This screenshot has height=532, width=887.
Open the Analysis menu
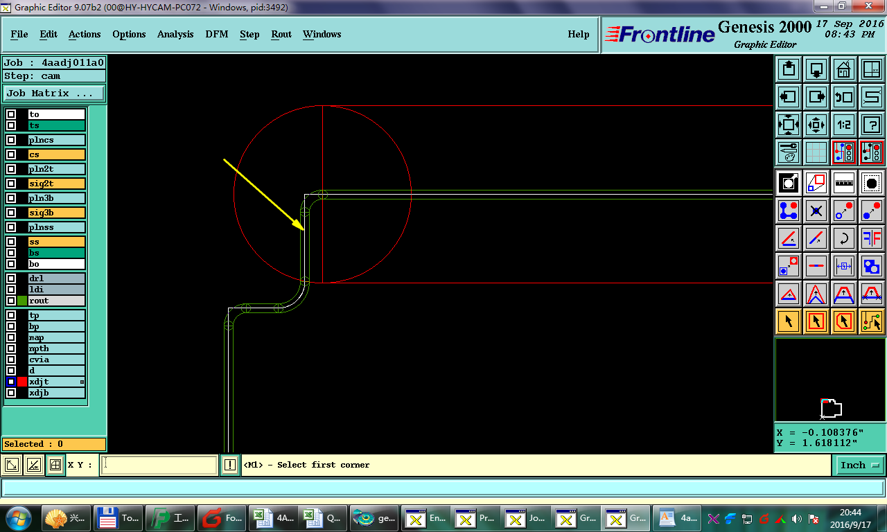(x=175, y=34)
